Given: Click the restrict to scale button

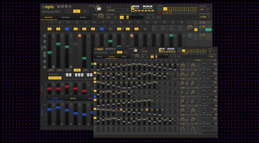Looking at the screenshot, I should click(55, 78).
